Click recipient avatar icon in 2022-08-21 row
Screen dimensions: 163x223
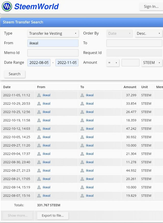pos(82,179)
